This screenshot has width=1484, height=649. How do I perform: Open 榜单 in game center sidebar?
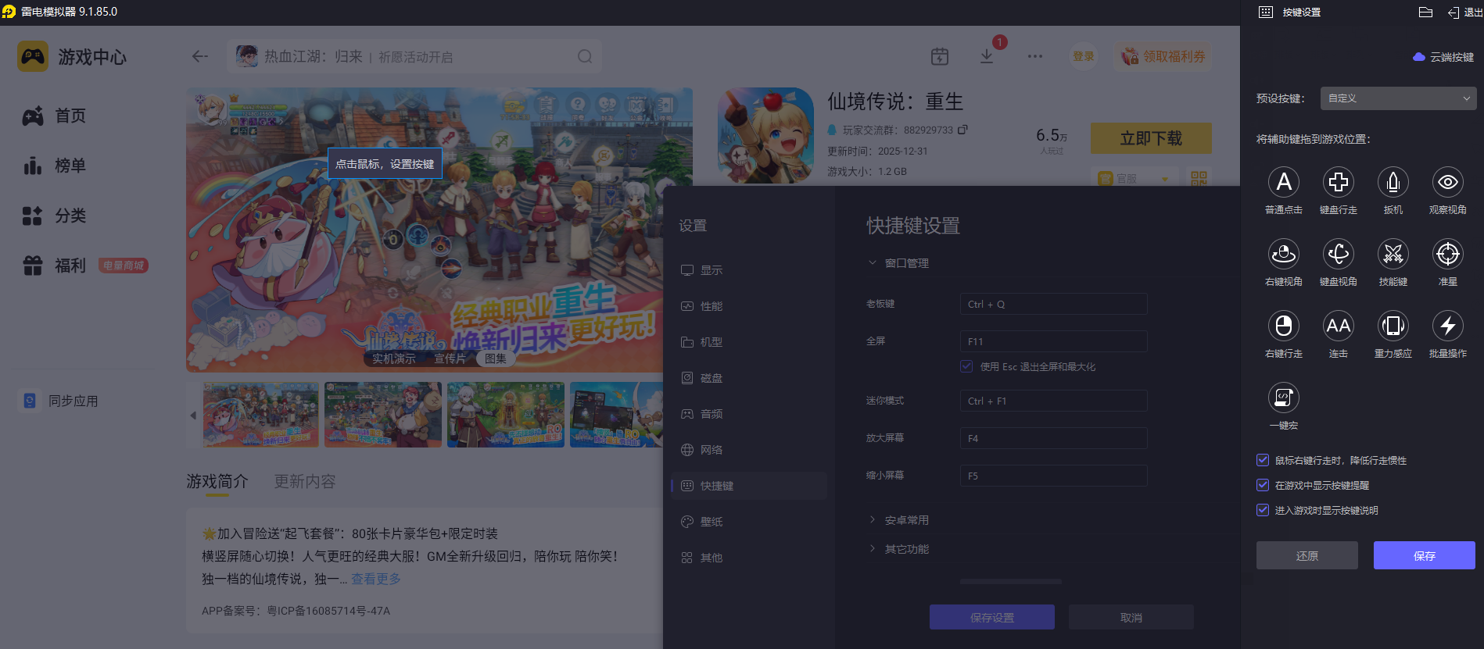(x=55, y=166)
